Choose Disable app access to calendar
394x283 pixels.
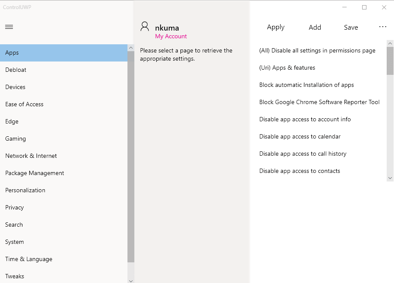(300, 136)
